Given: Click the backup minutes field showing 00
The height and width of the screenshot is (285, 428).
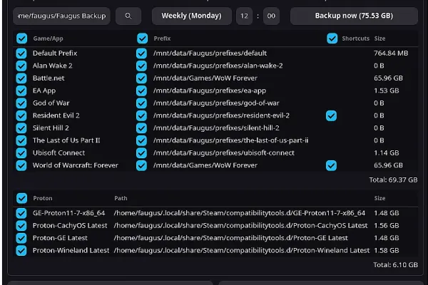Looking at the screenshot, I should (271, 16).
